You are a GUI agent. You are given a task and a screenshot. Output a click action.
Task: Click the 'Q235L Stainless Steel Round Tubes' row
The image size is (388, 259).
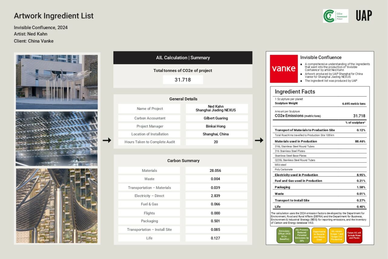point(320,160)
